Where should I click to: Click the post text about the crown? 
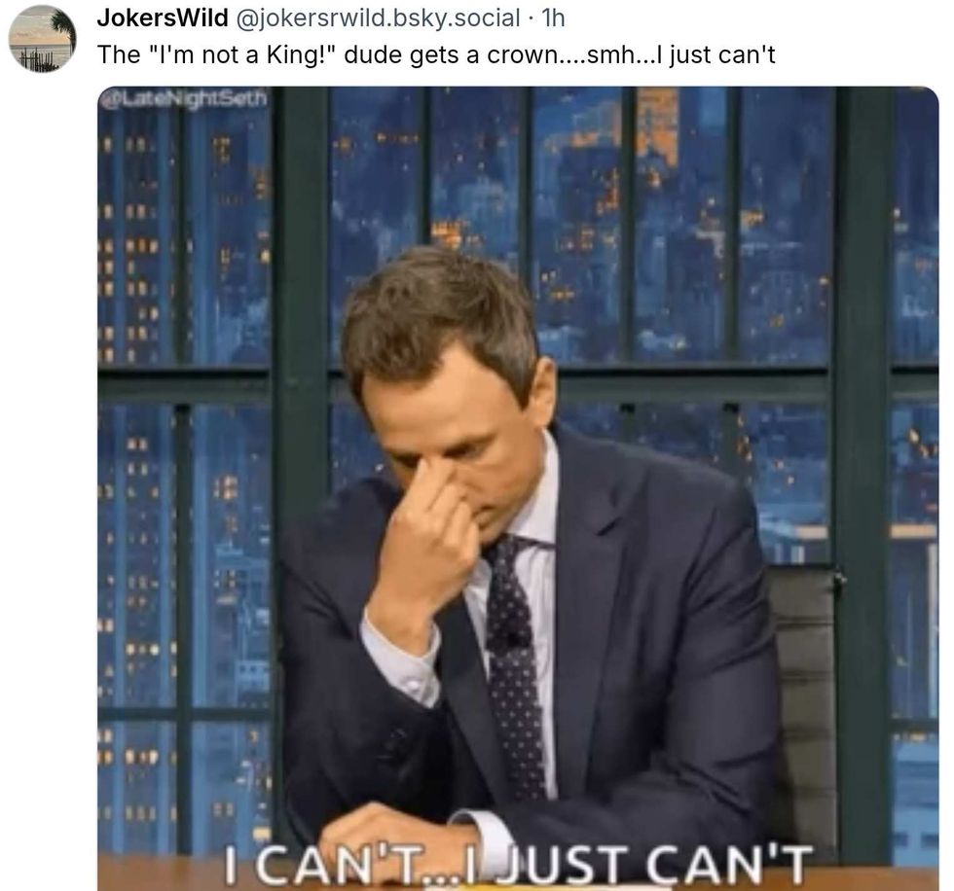coord(436,54)
